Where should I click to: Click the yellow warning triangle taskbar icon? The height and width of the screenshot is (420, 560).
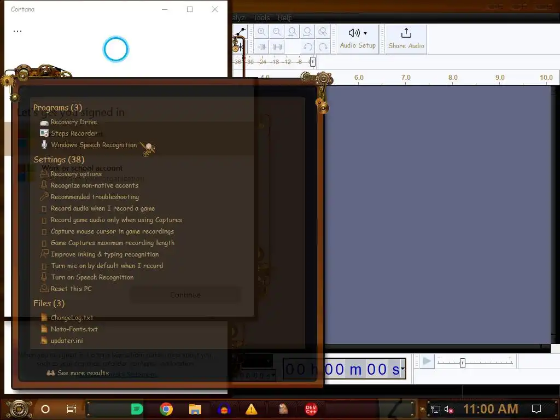[x=252, y=409]
